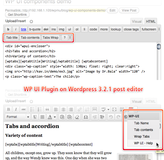164x160 pixels.
Task: Click the Remove formatting eraser icon
Action: pyautogui.click(x=77, y=117)
